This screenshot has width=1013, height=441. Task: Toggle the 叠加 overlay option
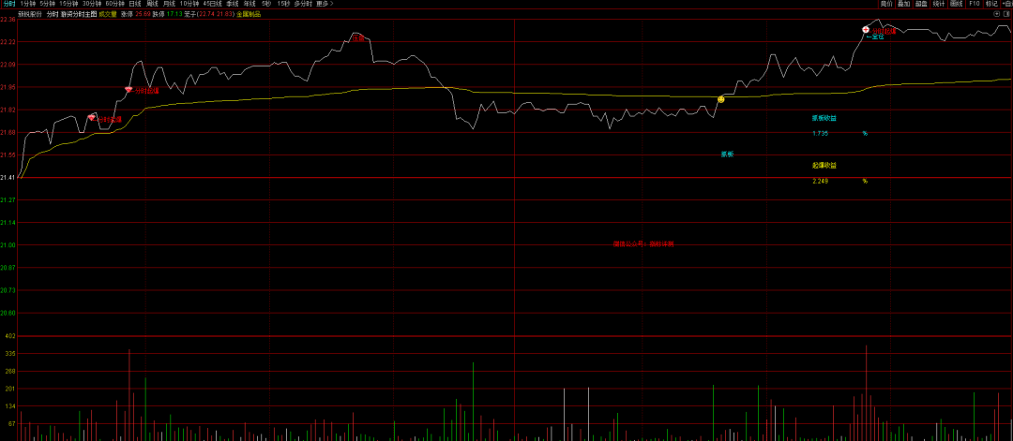903,4
